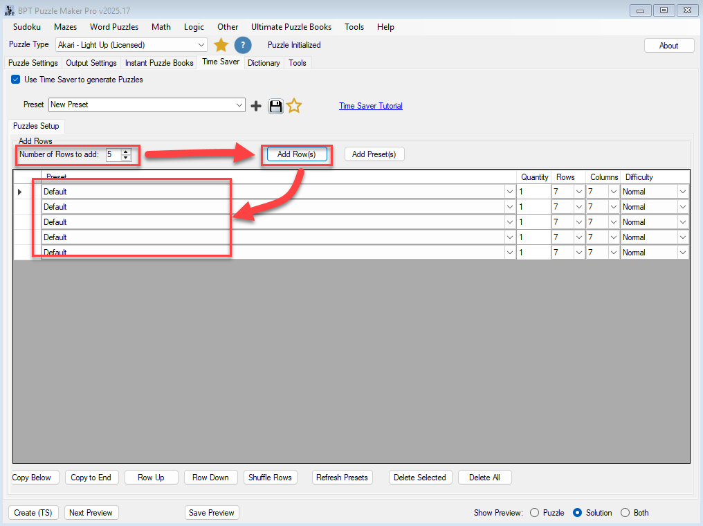The width and height of the screenshot is (703, 526).
Task: Choose the Both preview radio button
Action: (x=625, y=513)
